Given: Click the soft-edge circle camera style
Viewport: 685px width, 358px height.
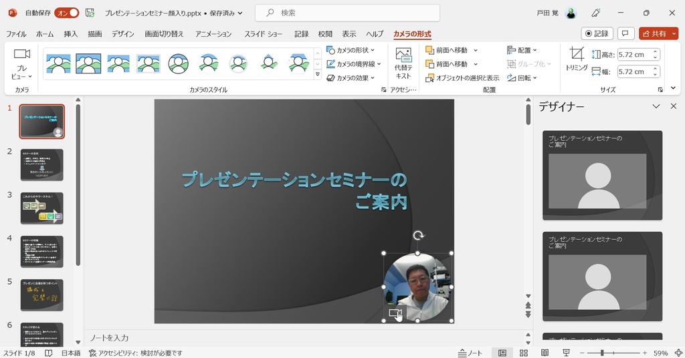Looking at the screenshot, I should click(238, 63).
